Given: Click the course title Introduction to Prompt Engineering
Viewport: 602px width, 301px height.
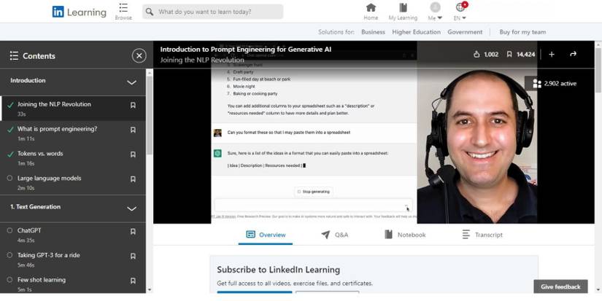Looking at the screenshot, I should (x=246, y=49).
